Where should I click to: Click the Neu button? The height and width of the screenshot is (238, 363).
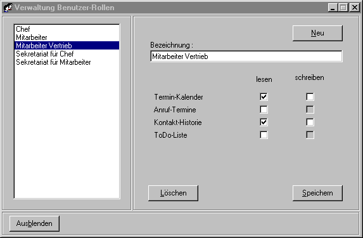click(x=317, y=33)
